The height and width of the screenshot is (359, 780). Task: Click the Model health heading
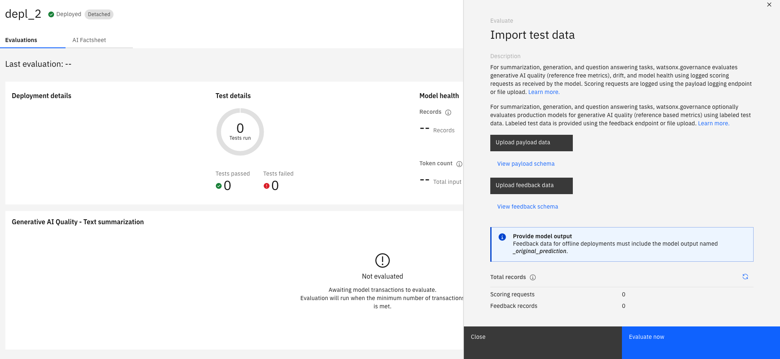coord(439,96)
